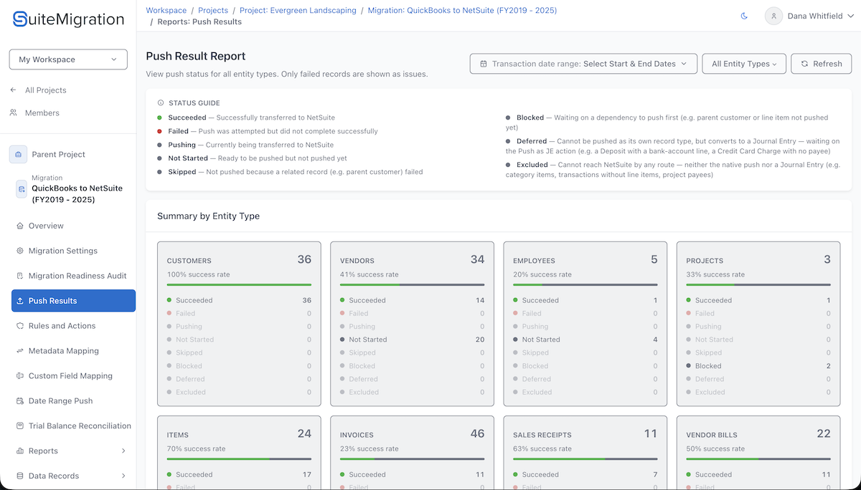The height and width of the screenshot is (490, 861).
Task: Expand the Reports sidebar section
Action: [73, 451]
